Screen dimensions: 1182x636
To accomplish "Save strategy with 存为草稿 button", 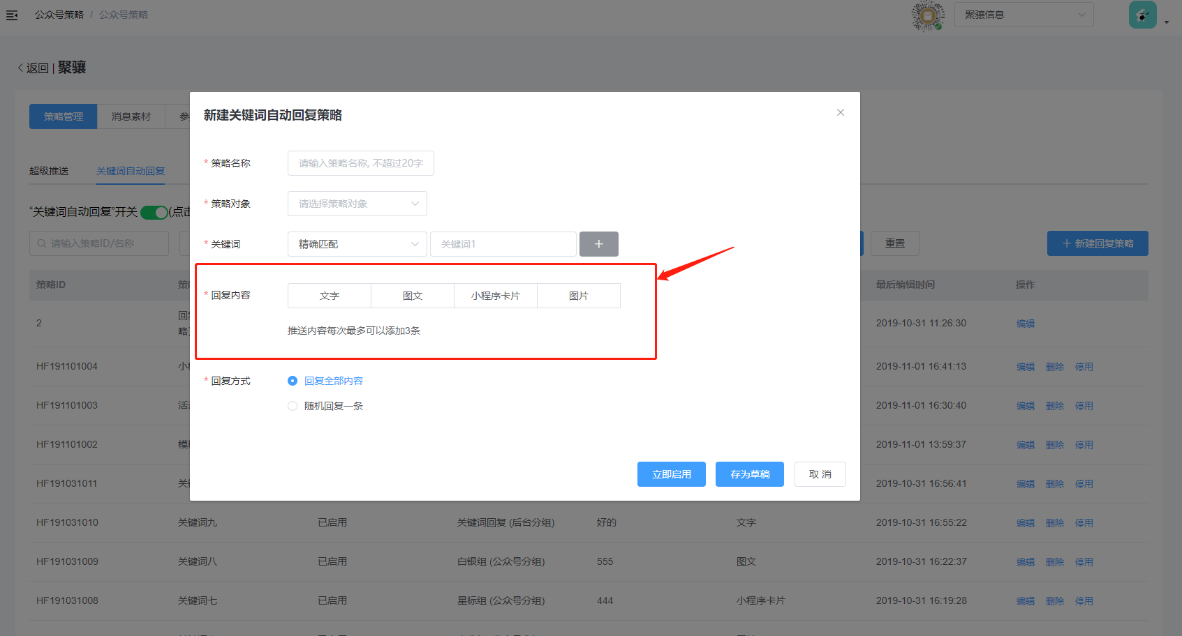I will pos(749,474).
